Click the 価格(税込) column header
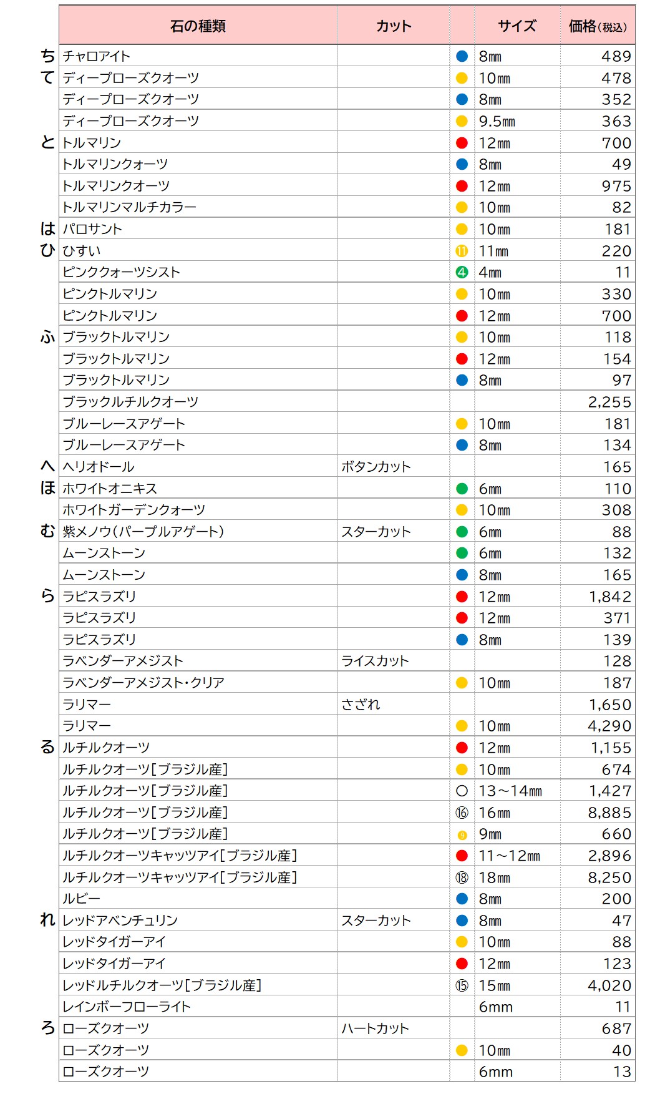Image resolution: width=645 pixels, height=1104 pixels. click(x=597, y=26)
